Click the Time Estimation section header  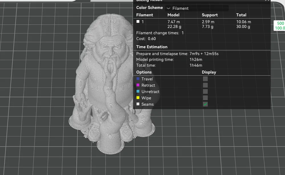coord(152,47)
